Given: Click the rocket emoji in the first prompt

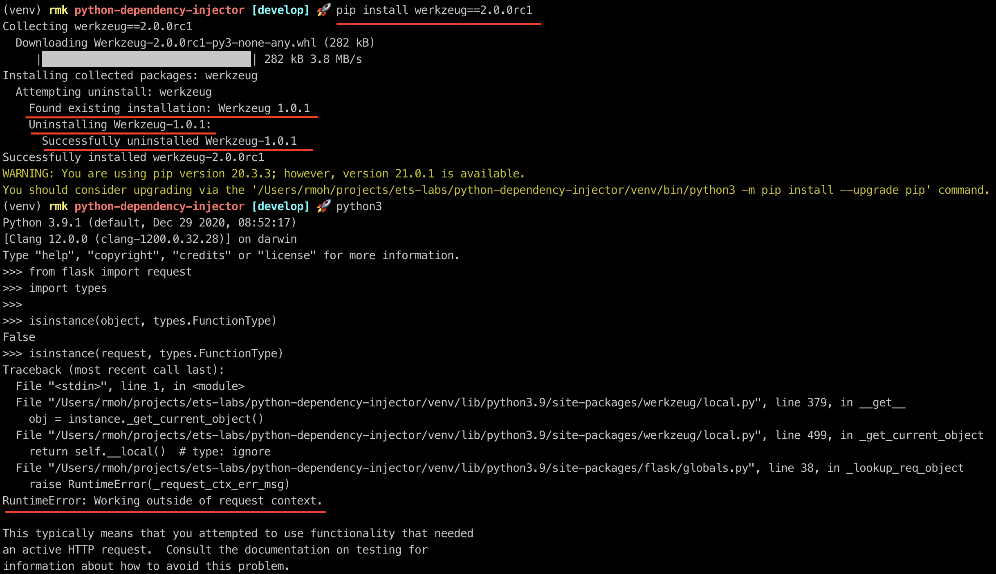Looking at the screenshot, I should pyautogui.click(x=323, y=10).
